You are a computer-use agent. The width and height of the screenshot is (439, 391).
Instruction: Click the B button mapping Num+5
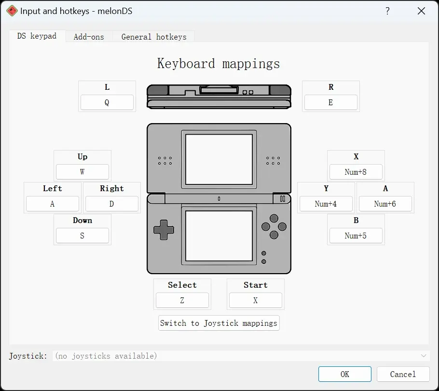click(356, 236)
